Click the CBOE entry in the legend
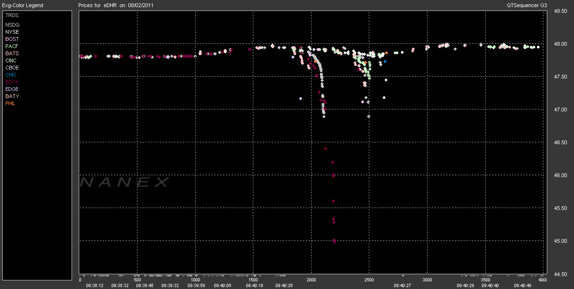The width and height of the screenshot is (574, 289). [x=12, y=68]
